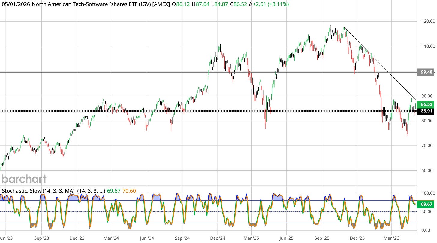Image resolution: width=437 pixels, height=243 pixels.
Task: Click the "70.00" price axis label
Action: [426, 145]
